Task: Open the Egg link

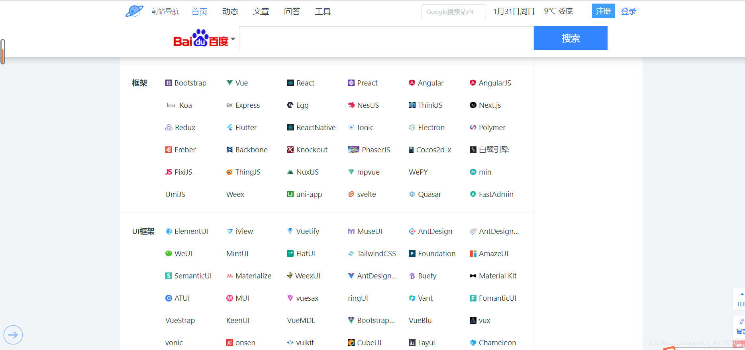Action: [298, 105]
